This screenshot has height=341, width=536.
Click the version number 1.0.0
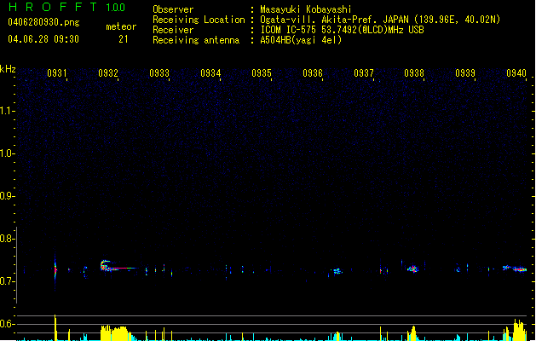tap(115, 7)
